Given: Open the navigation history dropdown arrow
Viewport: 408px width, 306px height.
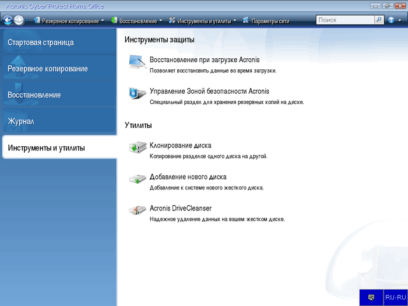Looking at the screenshot, I should (x=27, y=20).
